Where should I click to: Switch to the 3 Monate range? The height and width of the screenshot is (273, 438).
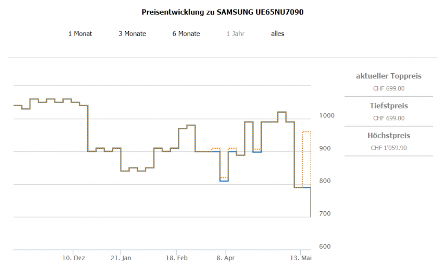coord(132,33)
